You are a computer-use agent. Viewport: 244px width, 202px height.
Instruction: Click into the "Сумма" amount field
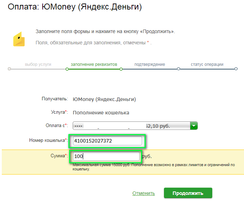[x=106, y=156]
